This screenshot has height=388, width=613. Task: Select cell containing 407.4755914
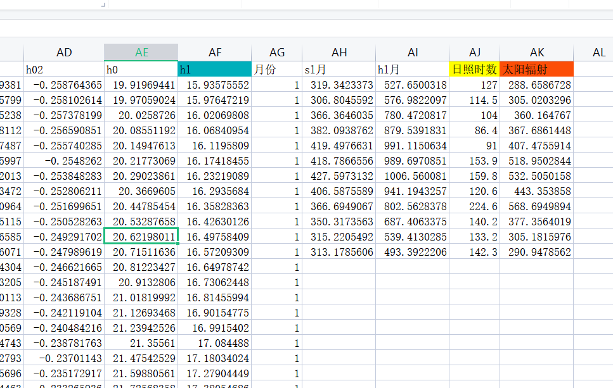pos(537,146)
